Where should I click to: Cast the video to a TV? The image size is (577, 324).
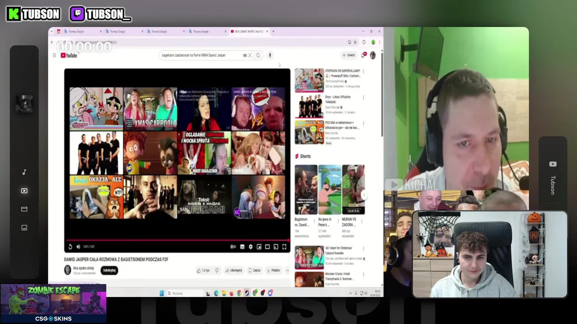(x=276, y=247)
